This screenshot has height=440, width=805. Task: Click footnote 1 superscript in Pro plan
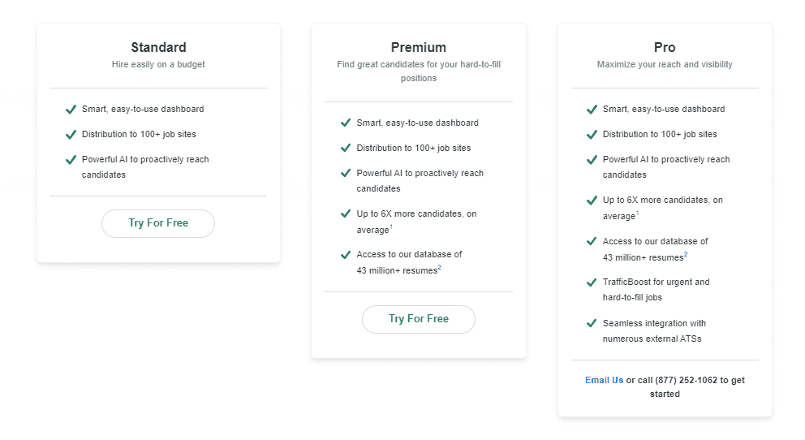[x=637, y=214]
